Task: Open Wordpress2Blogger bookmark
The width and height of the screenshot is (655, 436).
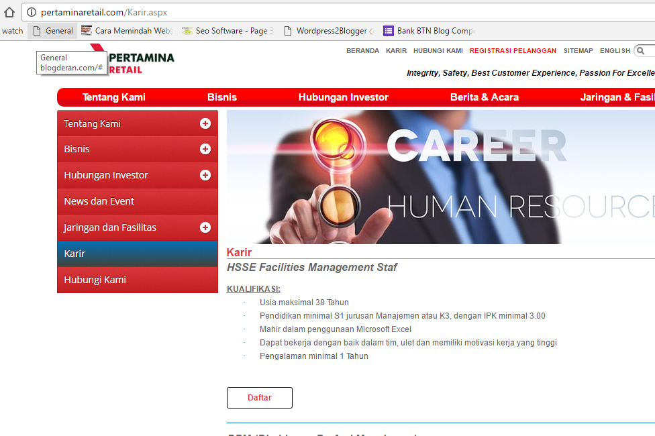Action: pos(329,31)
